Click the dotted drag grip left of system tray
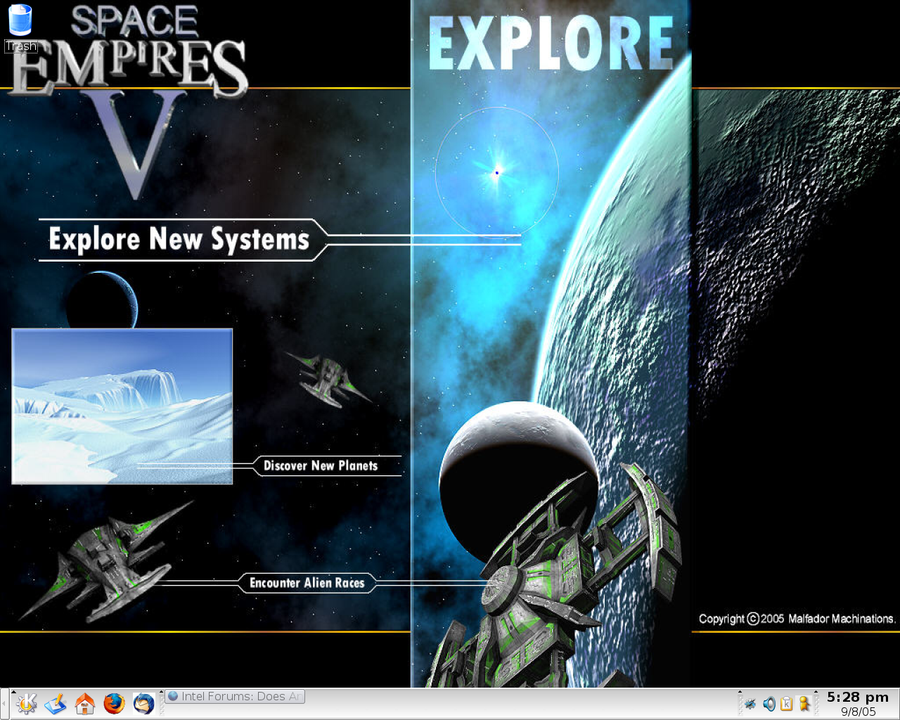This screenshot has width=900, height=720. click(x=740, y=706)
